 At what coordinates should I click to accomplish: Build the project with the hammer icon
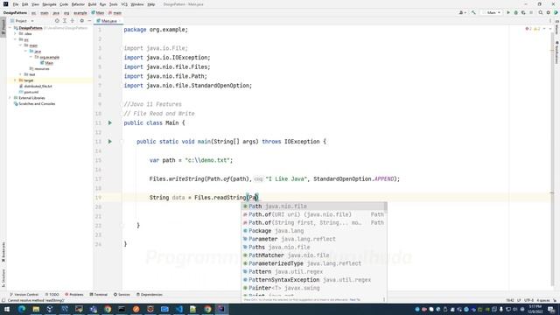click(473, 12)
